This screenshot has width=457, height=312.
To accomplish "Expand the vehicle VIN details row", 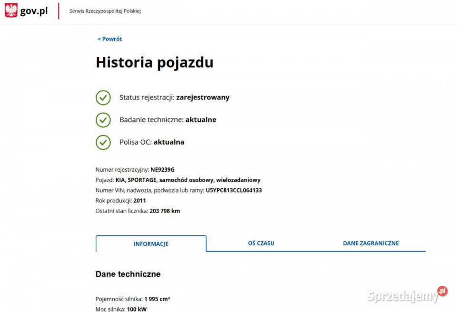I will 179,190.
